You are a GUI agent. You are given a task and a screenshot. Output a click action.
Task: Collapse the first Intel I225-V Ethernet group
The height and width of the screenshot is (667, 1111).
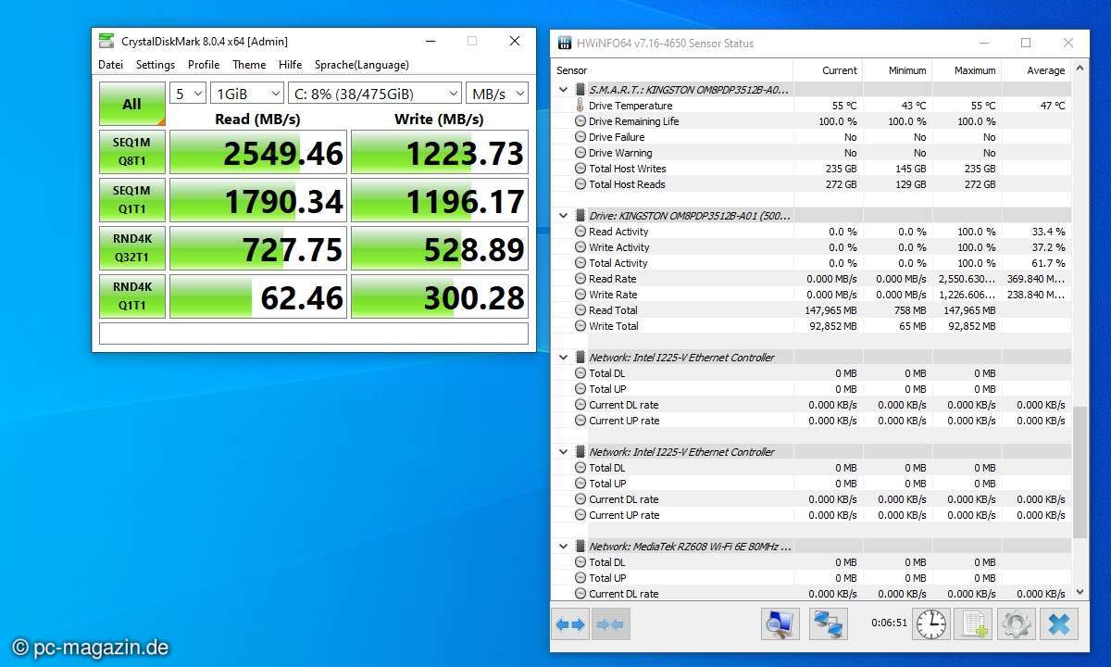(564, 358)
